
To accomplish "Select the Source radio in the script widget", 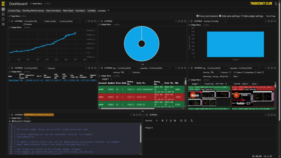I will tap(13, 121).
